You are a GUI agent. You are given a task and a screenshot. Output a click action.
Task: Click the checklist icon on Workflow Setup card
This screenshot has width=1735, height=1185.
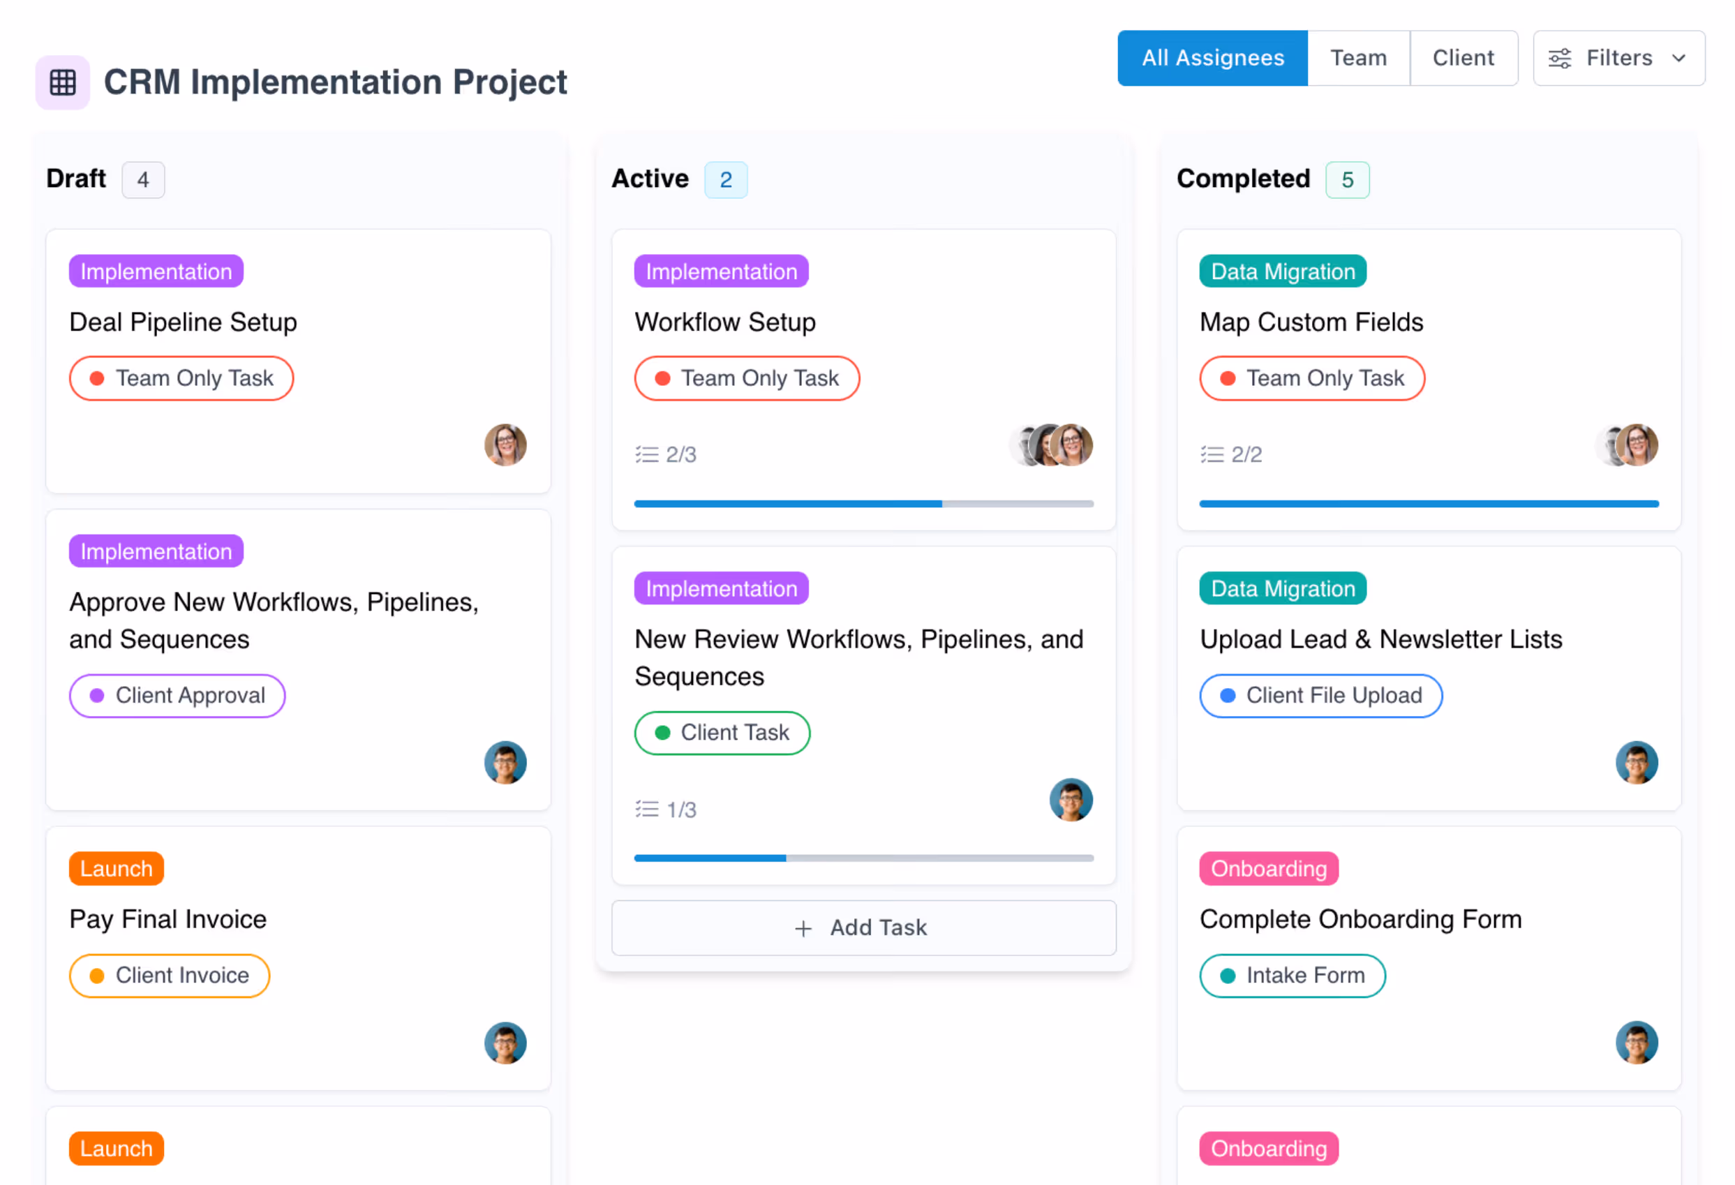[646, 454]
